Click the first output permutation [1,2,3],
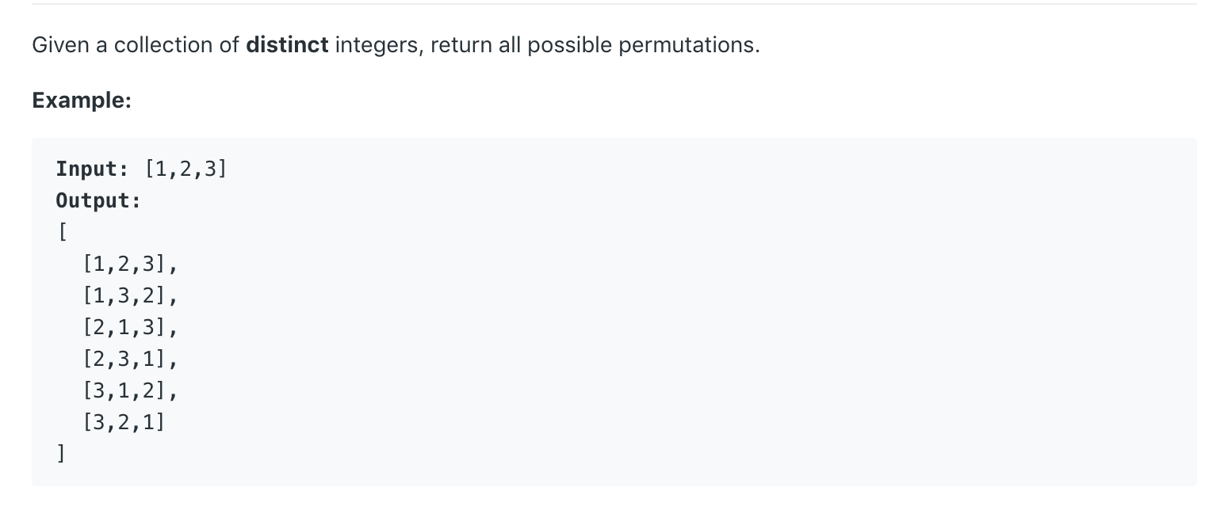Screen dimensions: 1224x510 tap(129, 264)
